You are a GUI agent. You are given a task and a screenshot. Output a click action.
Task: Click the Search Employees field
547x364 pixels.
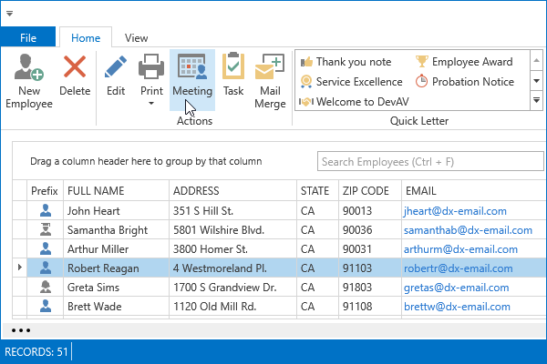[x=424, y=162]
